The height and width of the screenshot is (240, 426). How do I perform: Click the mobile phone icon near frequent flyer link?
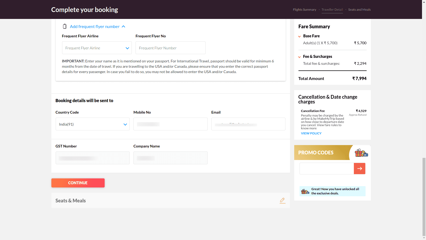[x=65, y=26]
